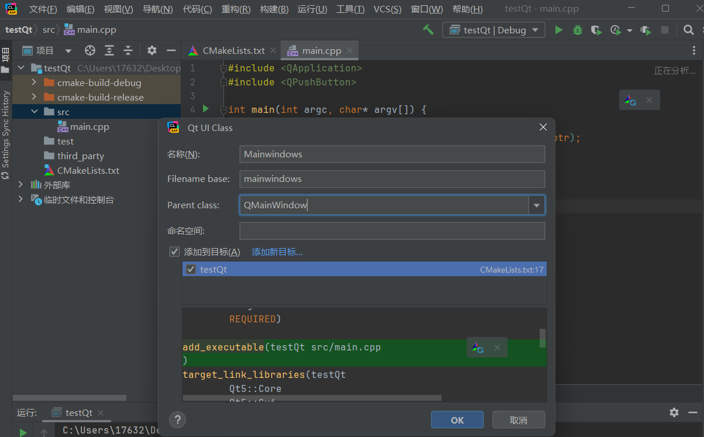Expand 临时文件和控制台 node
This screenshot has height=437, width=704.
click(21, 199)
